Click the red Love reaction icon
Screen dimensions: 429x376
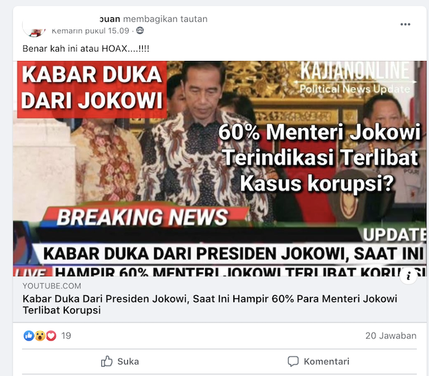click(51, 336)
